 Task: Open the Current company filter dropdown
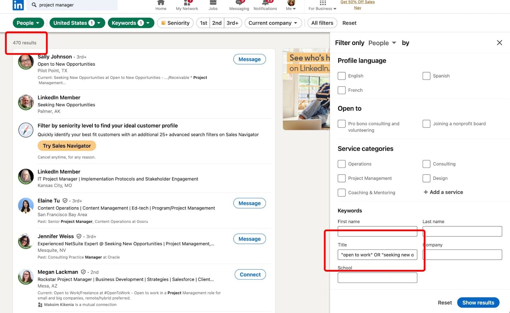click(273, 23)
